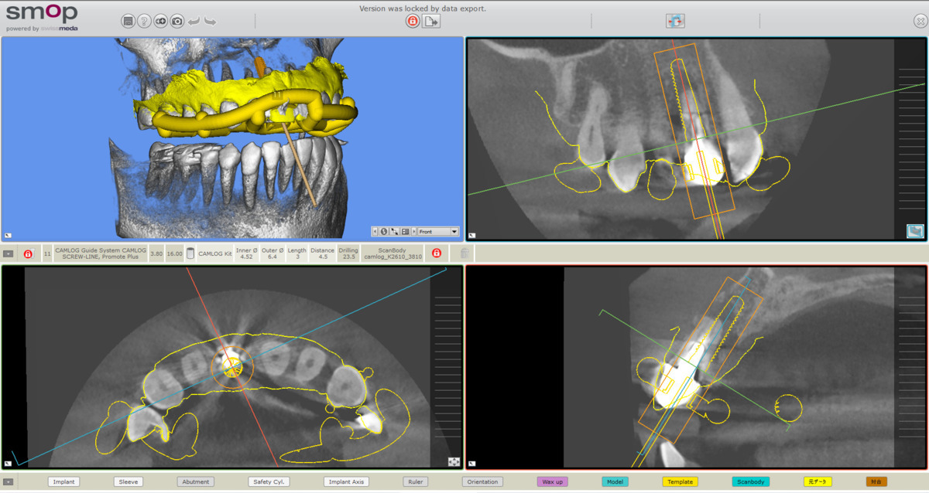Viewport: 929px width, 493px height.
Task: Click CAMLOG SCREW-LINE Promote Plus implant name
Action: click(100, 253)
